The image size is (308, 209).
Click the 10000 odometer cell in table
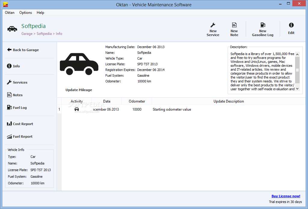pos(137,109)
